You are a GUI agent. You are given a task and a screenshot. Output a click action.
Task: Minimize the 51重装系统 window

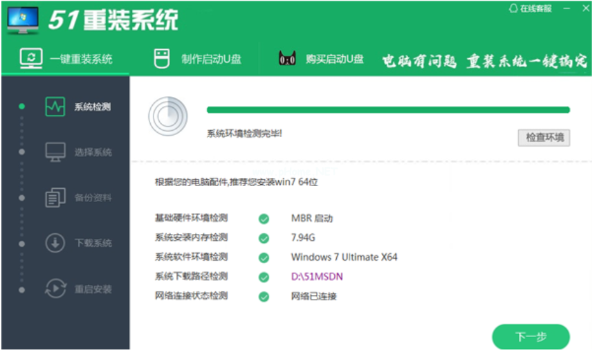567,9
